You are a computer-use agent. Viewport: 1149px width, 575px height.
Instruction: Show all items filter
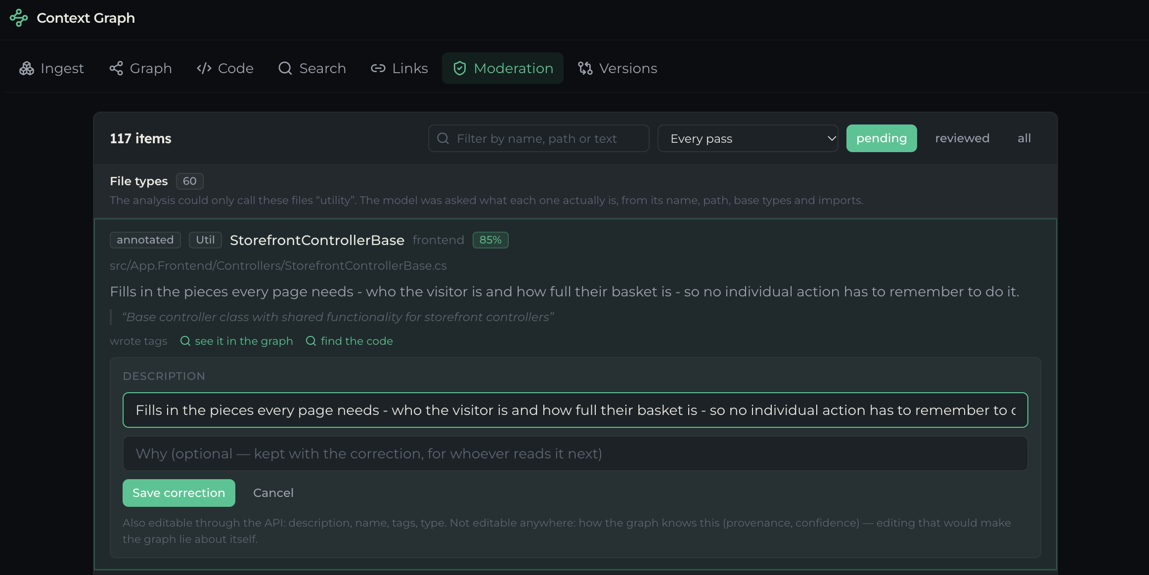pyautogui.click(x=1024, y=138)
